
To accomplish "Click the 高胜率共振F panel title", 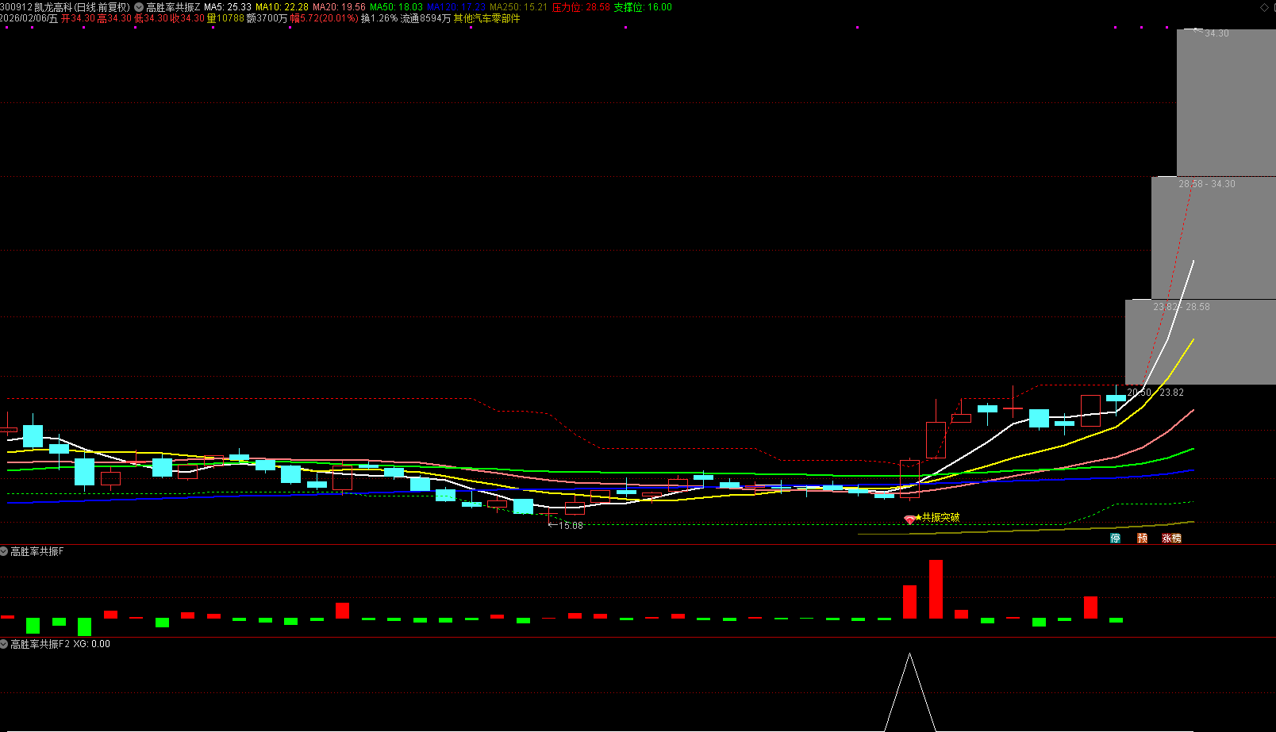I will click(37, 551).
